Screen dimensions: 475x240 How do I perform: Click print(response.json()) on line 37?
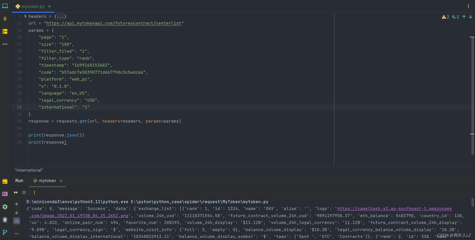click(56, 135)
